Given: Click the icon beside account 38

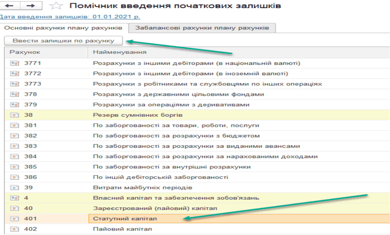Looking at the screenshot, I should pyautogui.click(x=15, y=115).
